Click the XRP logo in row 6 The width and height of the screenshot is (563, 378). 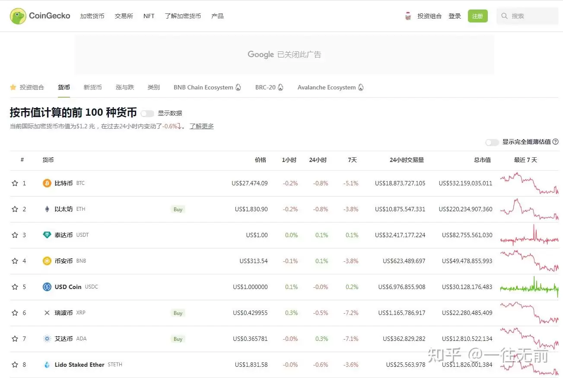[47, 312]
